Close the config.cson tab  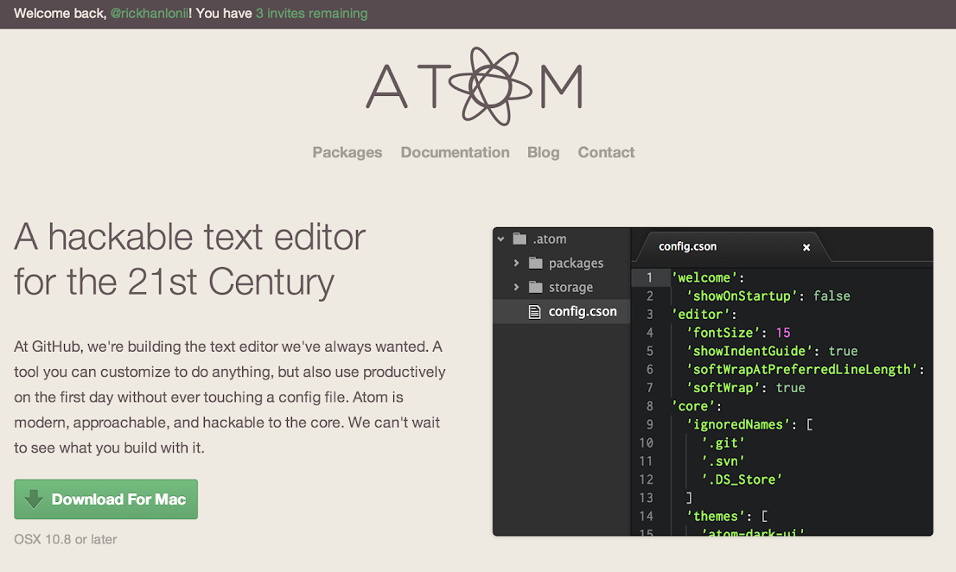coord(806,247)
